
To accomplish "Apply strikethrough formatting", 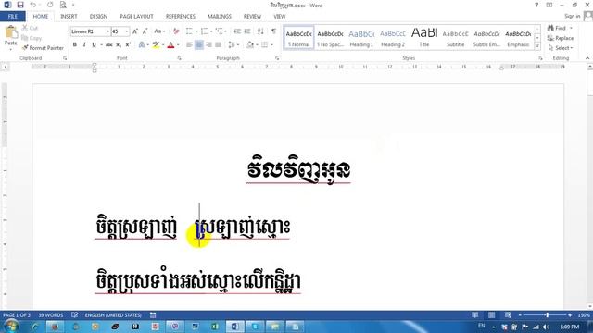I will pos(109,45).
